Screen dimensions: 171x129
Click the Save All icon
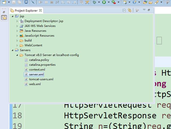tap(19, 2)
